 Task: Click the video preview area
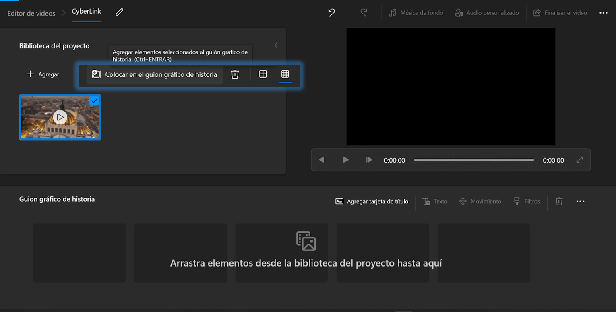pyautogui.click(x=451, y=87)
